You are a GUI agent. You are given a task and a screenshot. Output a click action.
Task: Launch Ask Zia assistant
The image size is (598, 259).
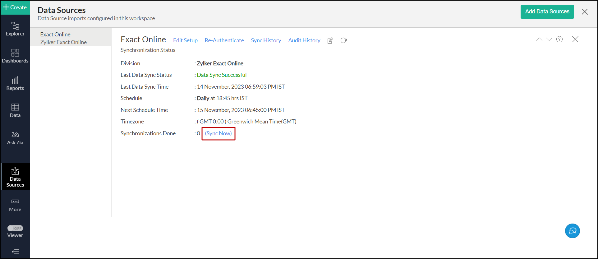(15, 138)
